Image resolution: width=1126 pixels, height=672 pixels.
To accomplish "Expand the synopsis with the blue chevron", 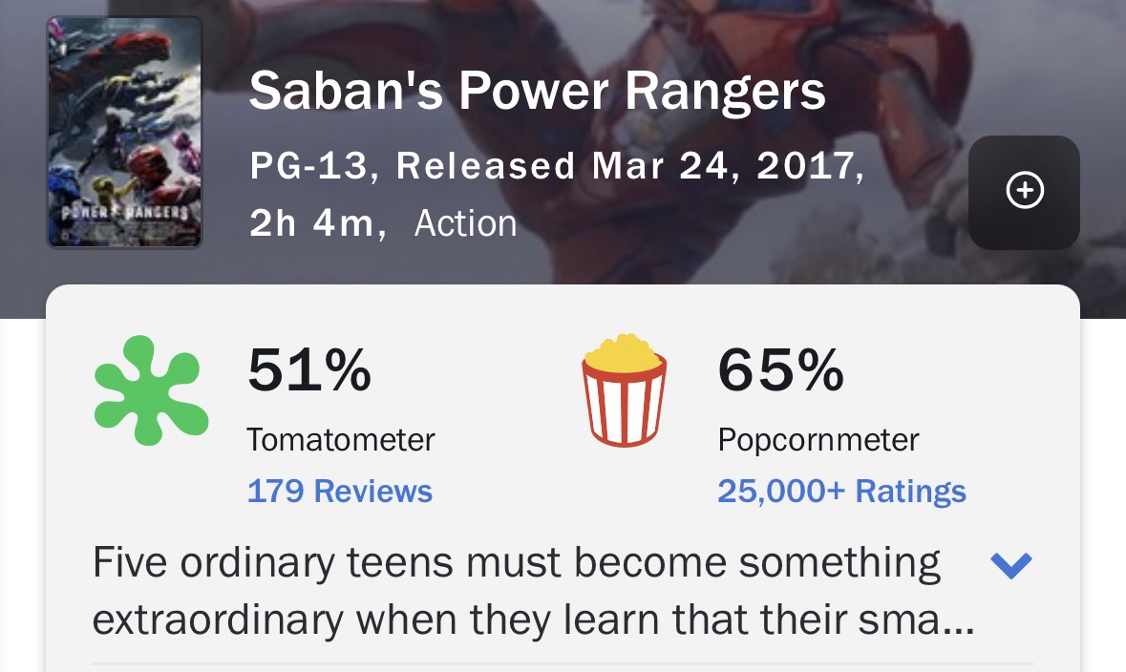I will click(1011, 565).
